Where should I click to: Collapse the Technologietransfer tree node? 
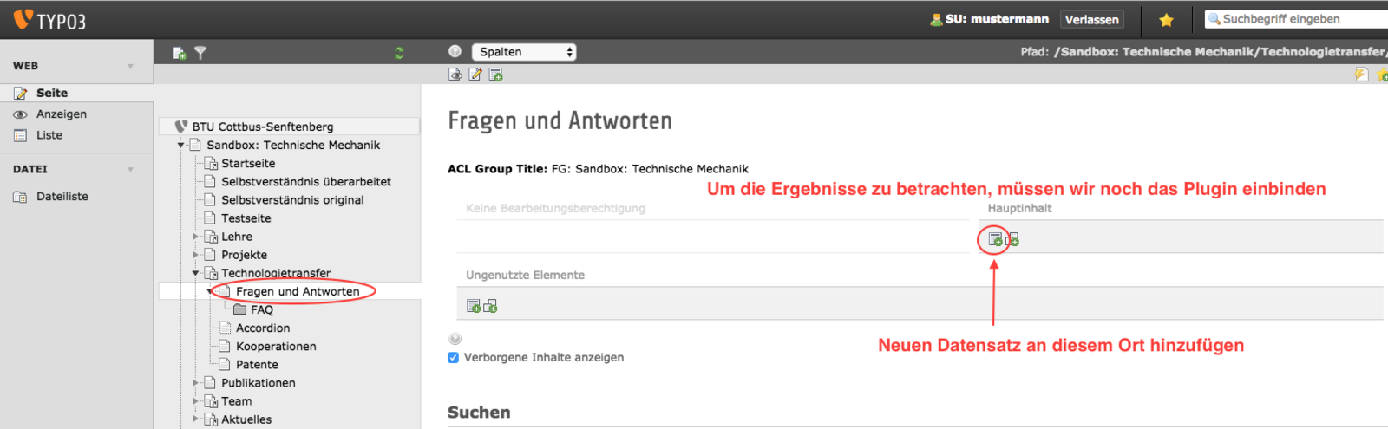pos(195,273)
